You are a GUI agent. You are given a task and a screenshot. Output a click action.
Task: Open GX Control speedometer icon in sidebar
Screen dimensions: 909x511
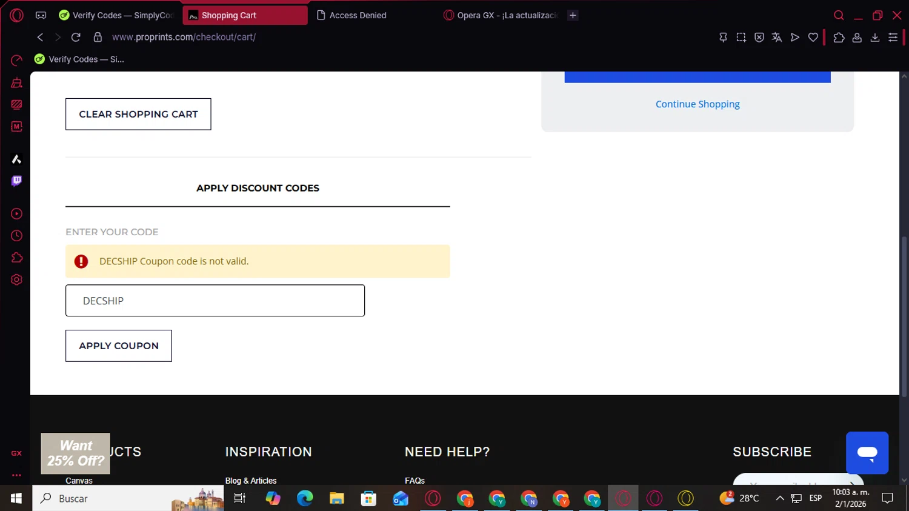(16, 60)
